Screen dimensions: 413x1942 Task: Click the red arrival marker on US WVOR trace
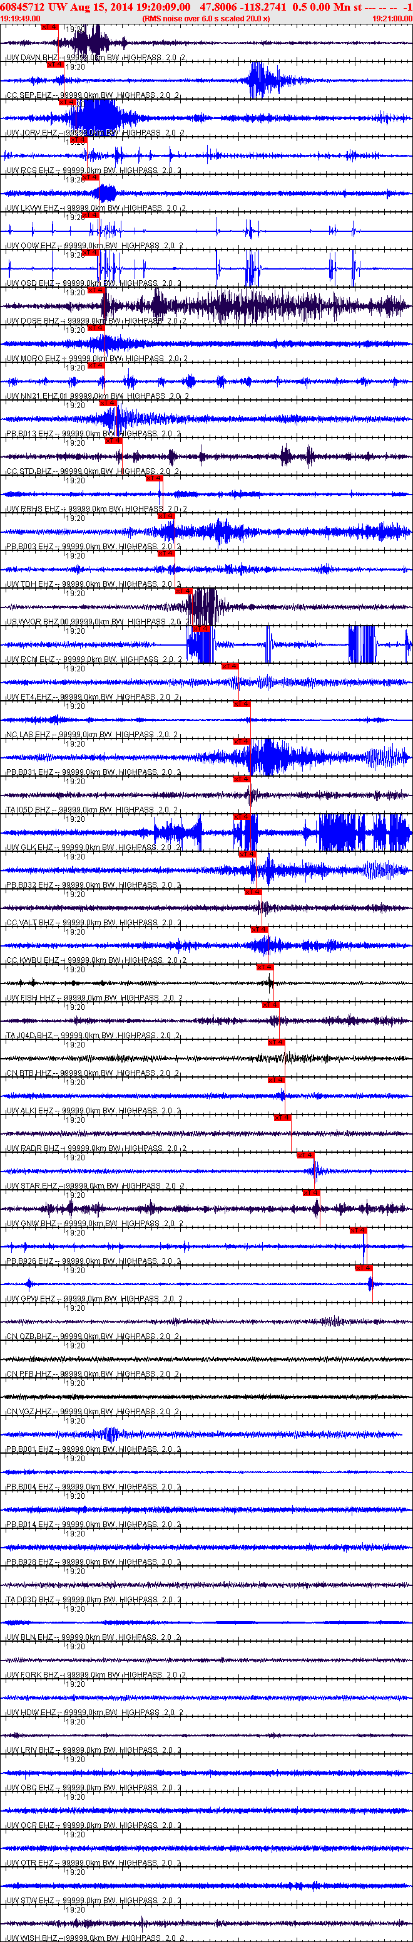[183, 591]
